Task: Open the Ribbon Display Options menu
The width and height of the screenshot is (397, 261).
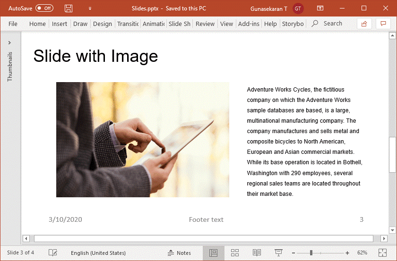Action: pos(320,8)
